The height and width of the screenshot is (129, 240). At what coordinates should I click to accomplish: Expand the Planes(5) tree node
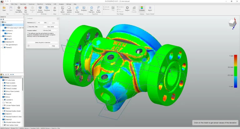tap(1, 47)
